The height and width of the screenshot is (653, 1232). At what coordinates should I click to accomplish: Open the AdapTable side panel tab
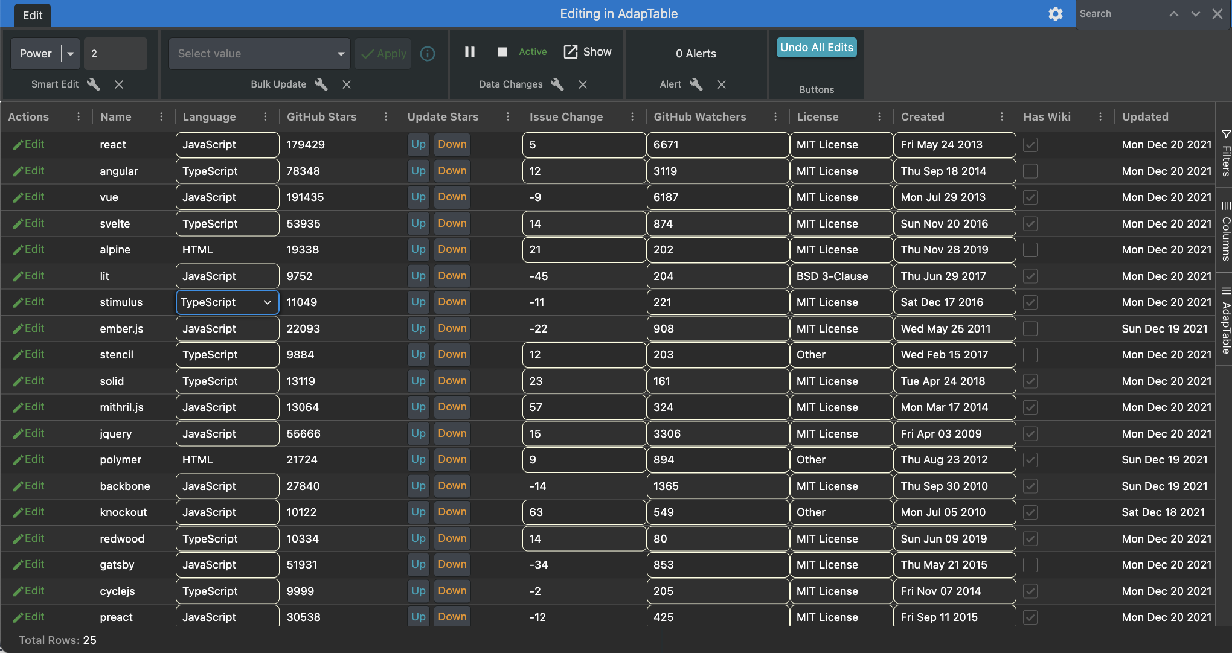(1225, 320)
